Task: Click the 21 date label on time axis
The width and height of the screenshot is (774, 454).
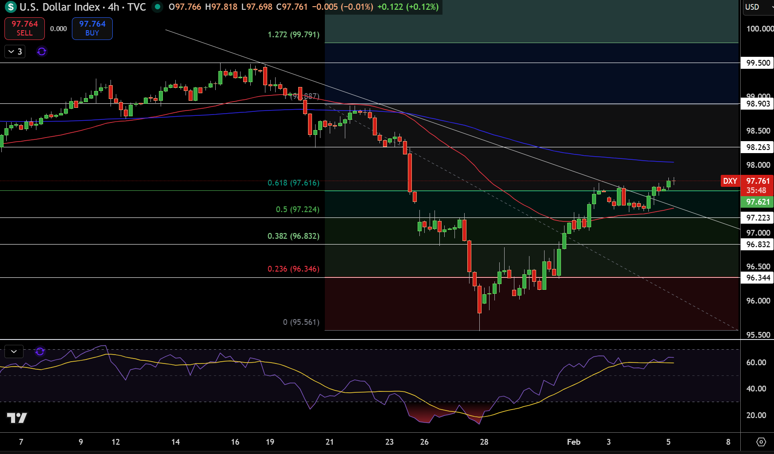Action: click(x=329, y=442)
